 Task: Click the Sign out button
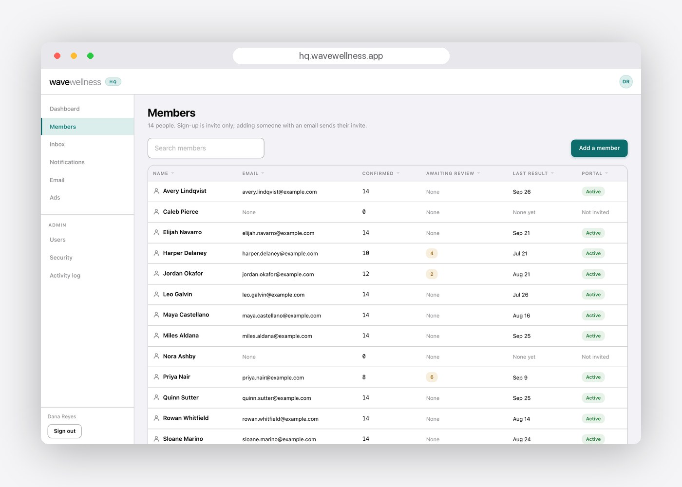pyautogui.click(x=65, y=431)
